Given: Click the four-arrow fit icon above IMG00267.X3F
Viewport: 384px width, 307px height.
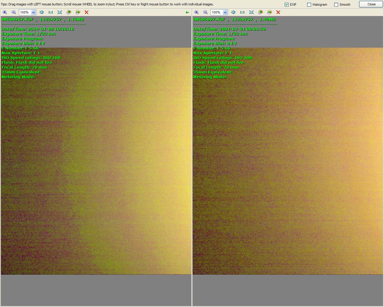Looking at the screenshot, I should 42,12.
